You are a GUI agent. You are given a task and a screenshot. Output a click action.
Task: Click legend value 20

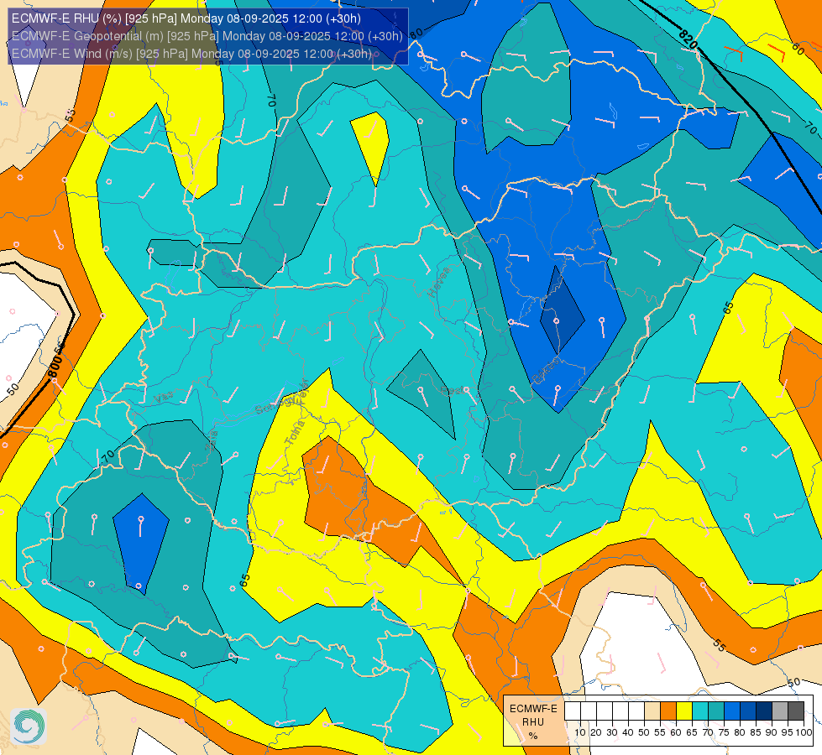tap(596, 732)
